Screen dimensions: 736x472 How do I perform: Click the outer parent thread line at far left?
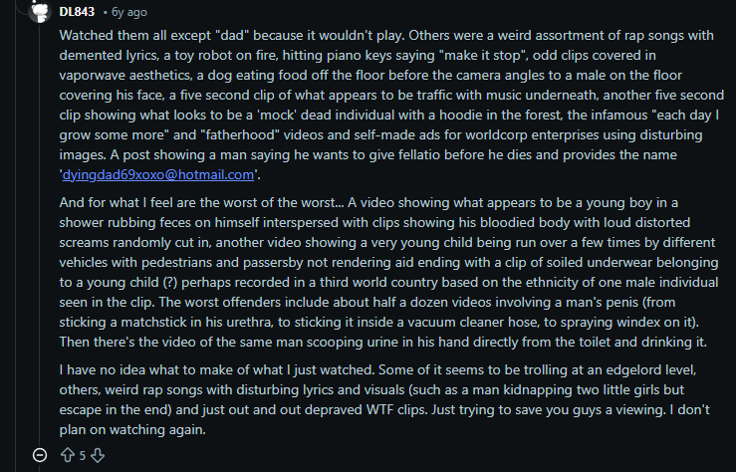[x=16, y=235]
